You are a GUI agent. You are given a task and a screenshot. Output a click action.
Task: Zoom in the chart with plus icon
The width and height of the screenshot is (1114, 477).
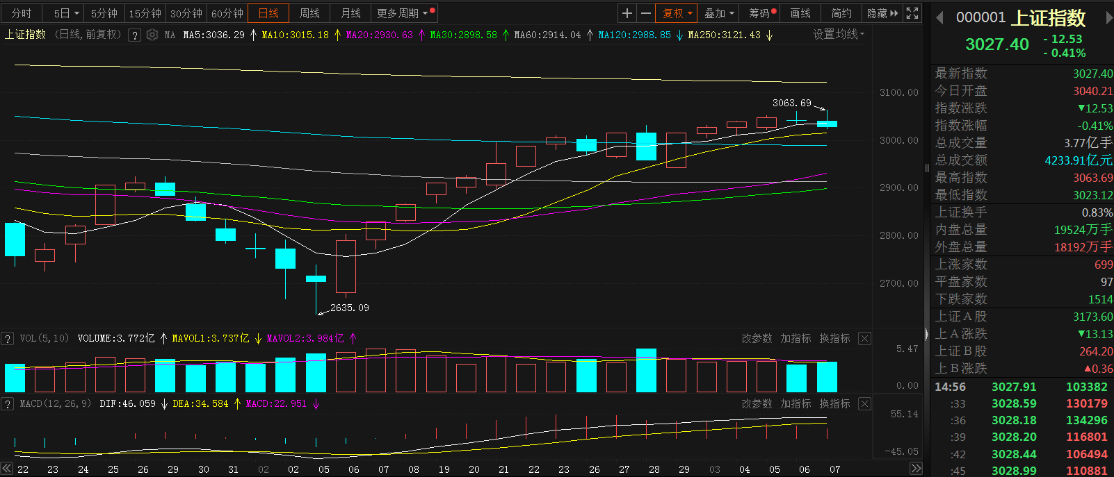coord(627,13)
